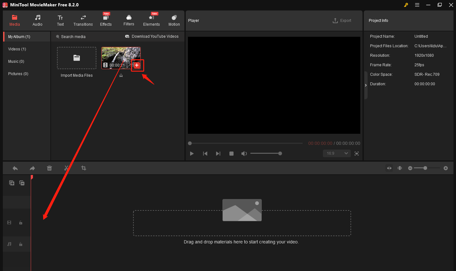Lock the video track
The width and height of the screenshot is (456, 271).
pos(21,223)
